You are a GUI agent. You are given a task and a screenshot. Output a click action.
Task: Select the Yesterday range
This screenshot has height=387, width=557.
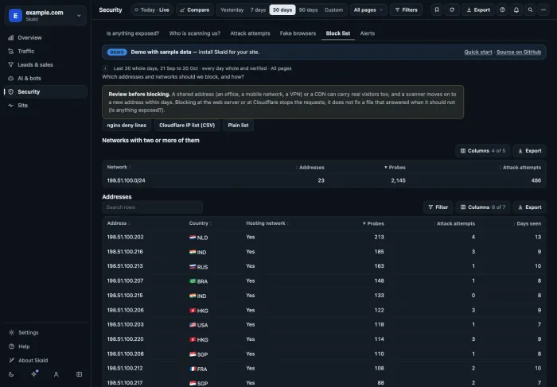pyautogui.click(x=232, y=10)
